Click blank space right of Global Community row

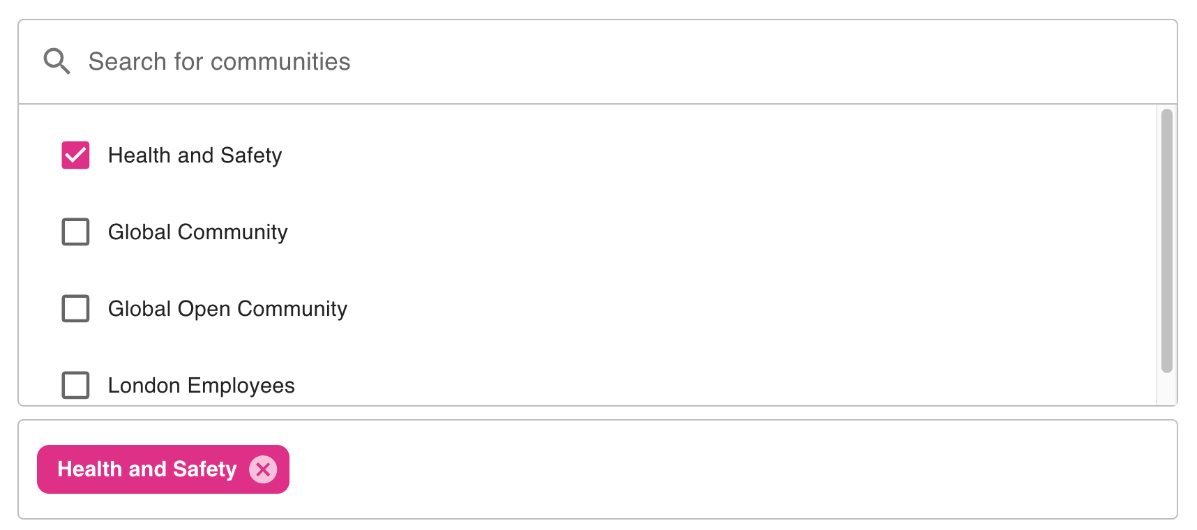(698, 232)
